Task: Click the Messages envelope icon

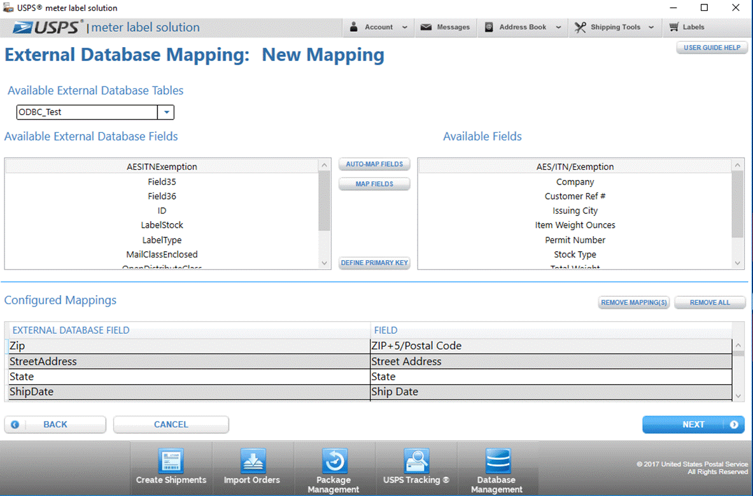Action: click(426, 27)
